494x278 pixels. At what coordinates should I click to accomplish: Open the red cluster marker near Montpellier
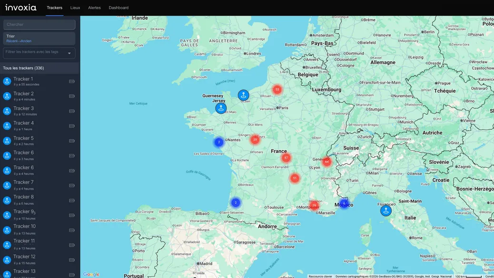tap(314, 205)
